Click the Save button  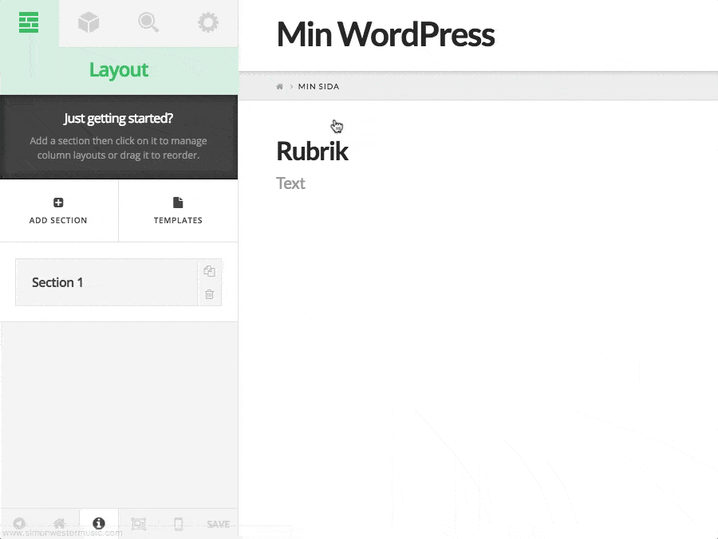tap(218, 524)
